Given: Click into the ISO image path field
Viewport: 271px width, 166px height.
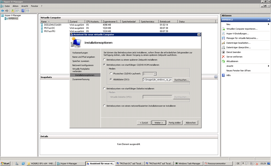Looking at the screenshot, I should (x=157, y=80).
